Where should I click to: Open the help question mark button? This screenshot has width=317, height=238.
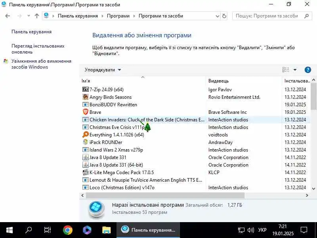coord(307,70)
